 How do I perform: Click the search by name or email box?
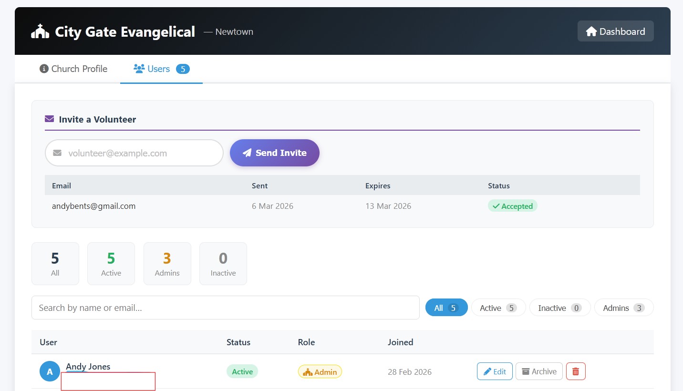(225, 308)
